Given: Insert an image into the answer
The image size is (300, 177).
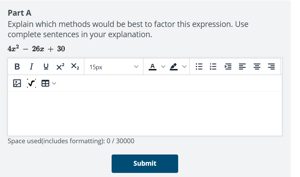Looking at the screenshot, I should click(17, 83).
